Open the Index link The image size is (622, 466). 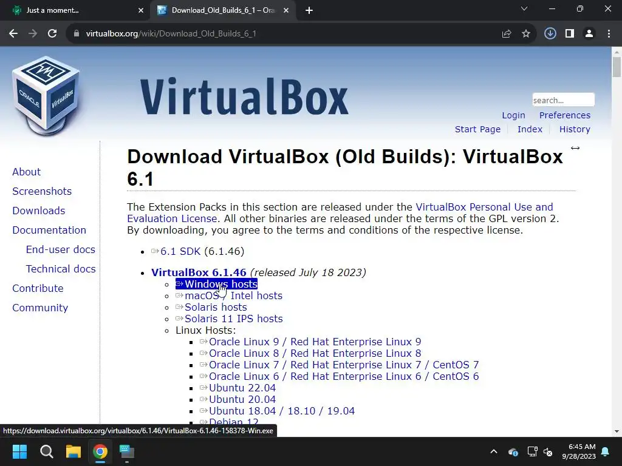click(x=530, y=129)
